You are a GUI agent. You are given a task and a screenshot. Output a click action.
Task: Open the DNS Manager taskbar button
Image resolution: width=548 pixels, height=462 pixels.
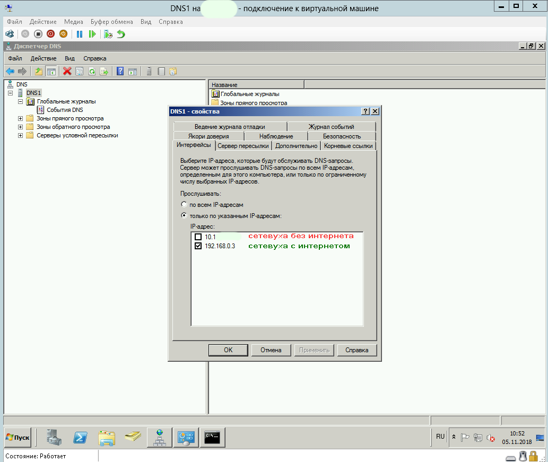[160, 437]
